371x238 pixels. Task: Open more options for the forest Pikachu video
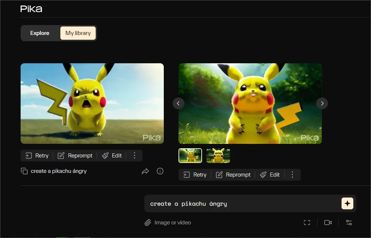[293, 175]
